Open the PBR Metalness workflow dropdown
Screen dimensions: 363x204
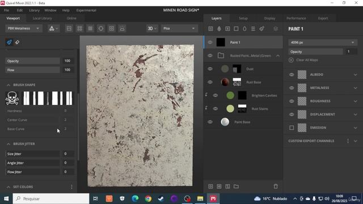[x=23, y=28]
